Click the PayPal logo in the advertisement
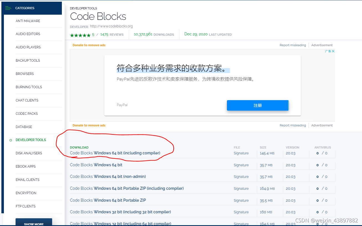This screenshot has width=362, height=226. click(x=122, y=105)
